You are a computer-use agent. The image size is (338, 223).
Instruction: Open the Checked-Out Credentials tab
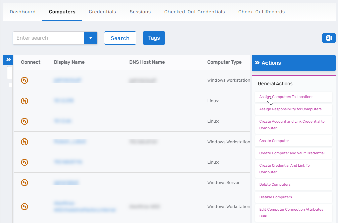(x=194, y=12)
